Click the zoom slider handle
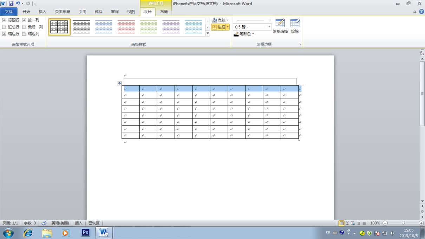This screenshot has height=239, width=425. [403, 223]
